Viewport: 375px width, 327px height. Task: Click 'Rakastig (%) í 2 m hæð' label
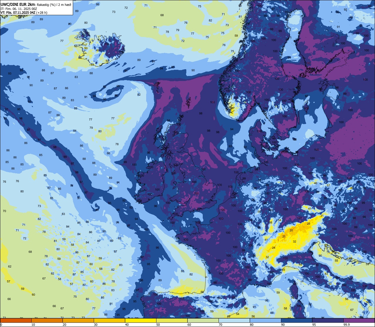54,4
